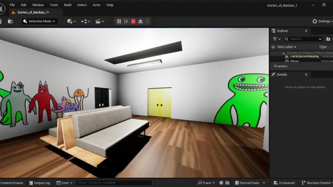Screen dimensions: 333x187
Task: Open the Edit menu
Action: click(24, 5)
